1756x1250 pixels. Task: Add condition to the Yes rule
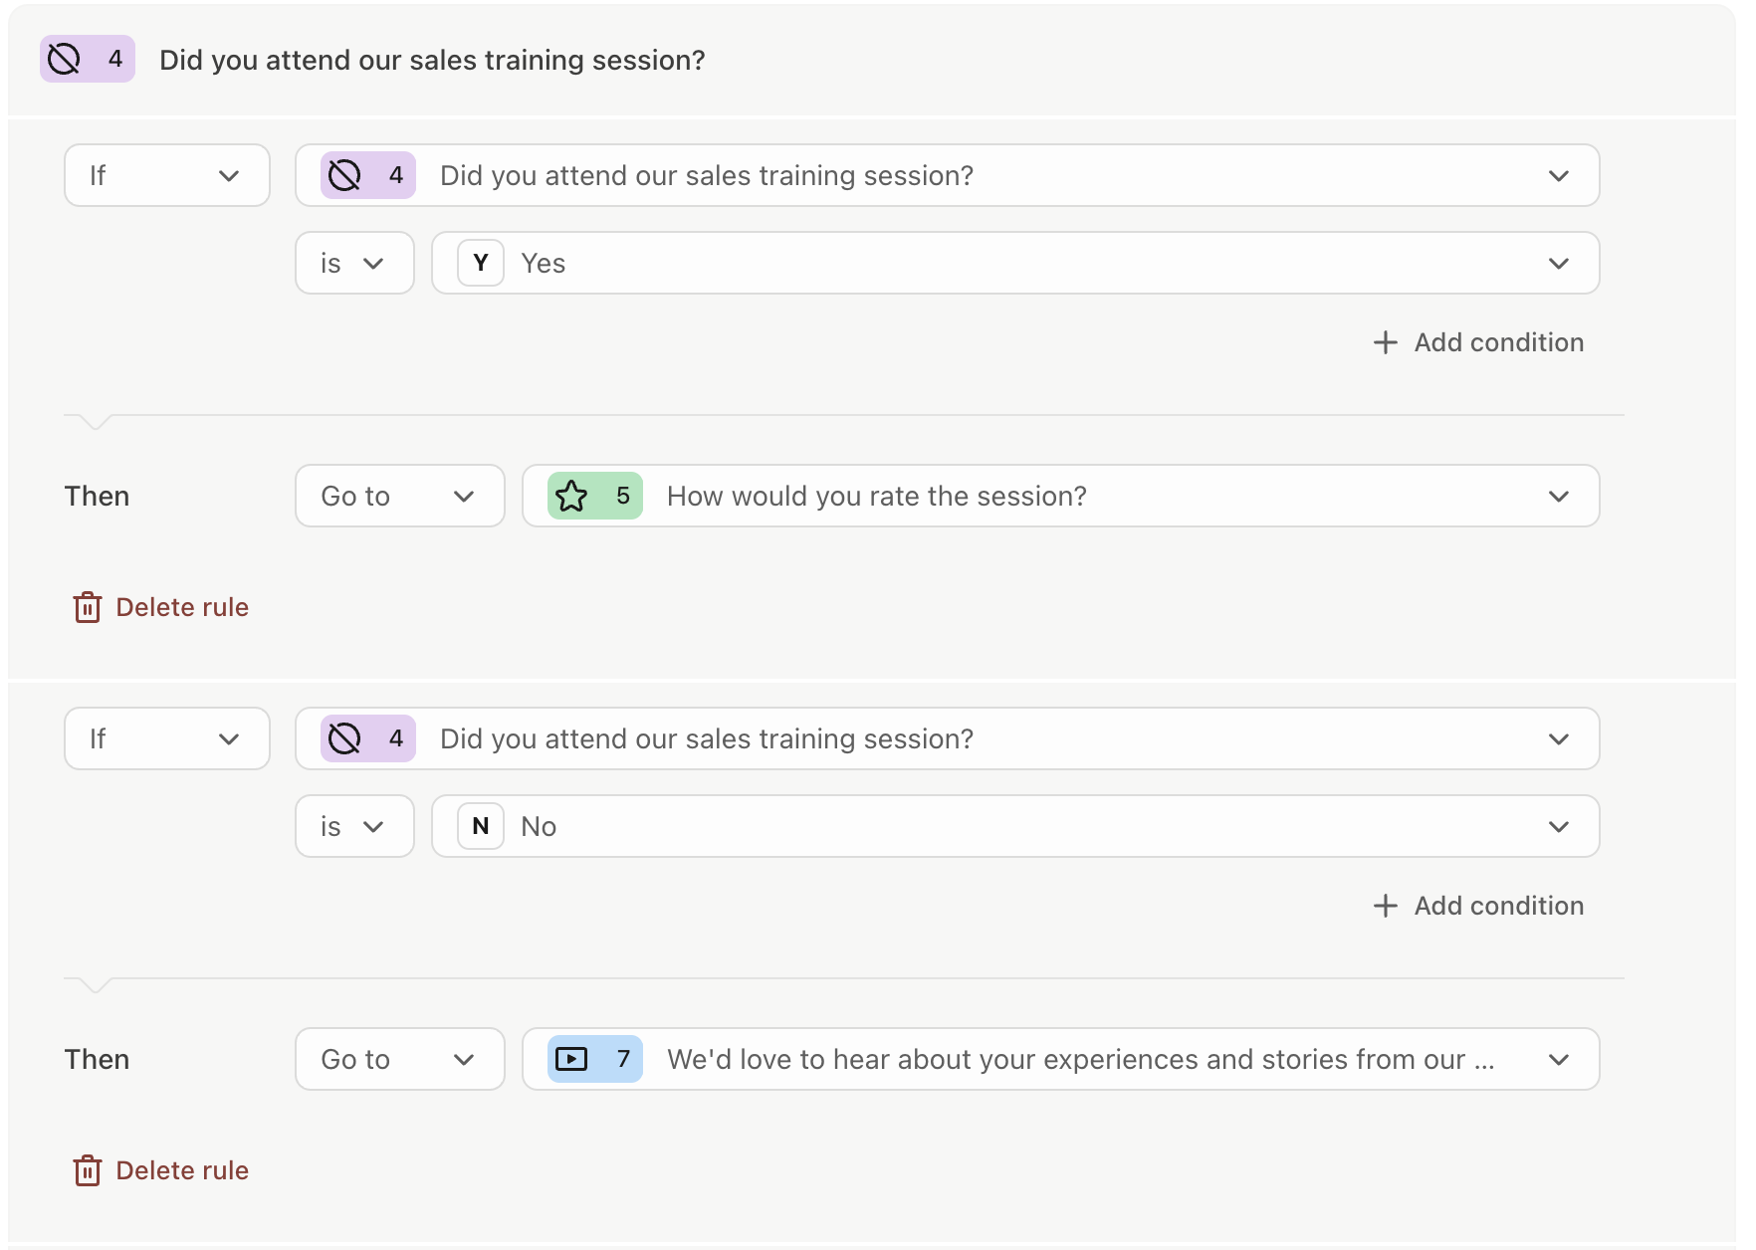tap(1479, 342)
